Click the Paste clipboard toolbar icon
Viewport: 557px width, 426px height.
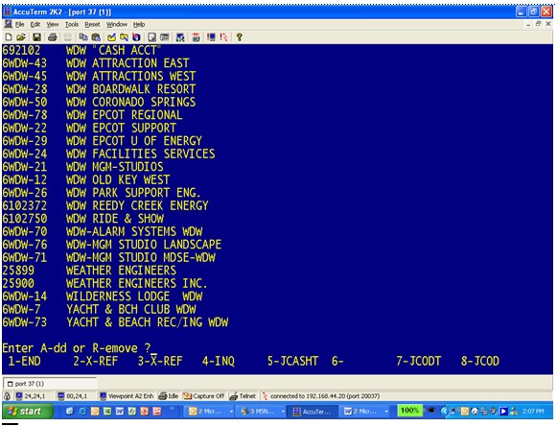(x=96, y=37)
